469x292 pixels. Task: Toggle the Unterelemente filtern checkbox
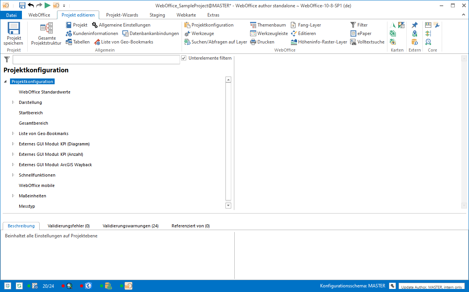tap(184, 58)
